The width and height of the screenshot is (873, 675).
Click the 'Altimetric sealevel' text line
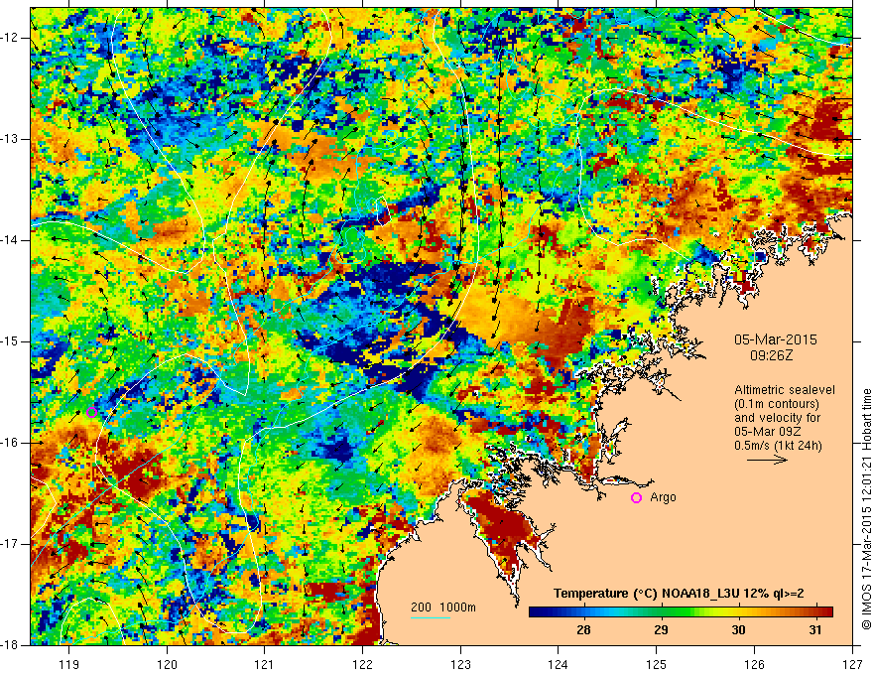tap(785, 390)
